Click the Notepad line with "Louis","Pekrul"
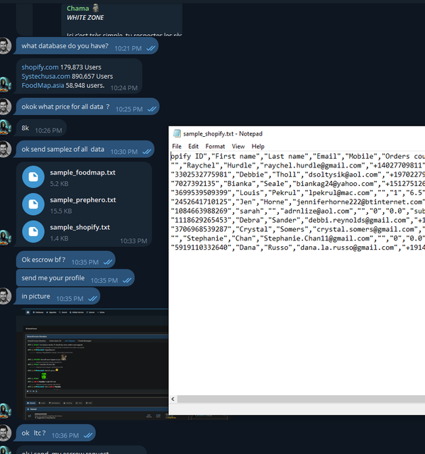 (297, 193)
